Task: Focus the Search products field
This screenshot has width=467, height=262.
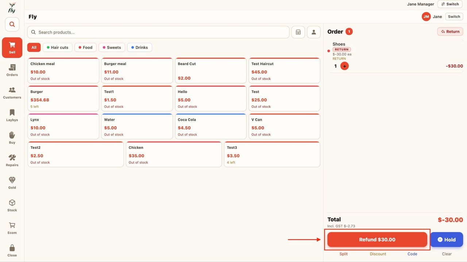Action: click(x=158, y=32)
